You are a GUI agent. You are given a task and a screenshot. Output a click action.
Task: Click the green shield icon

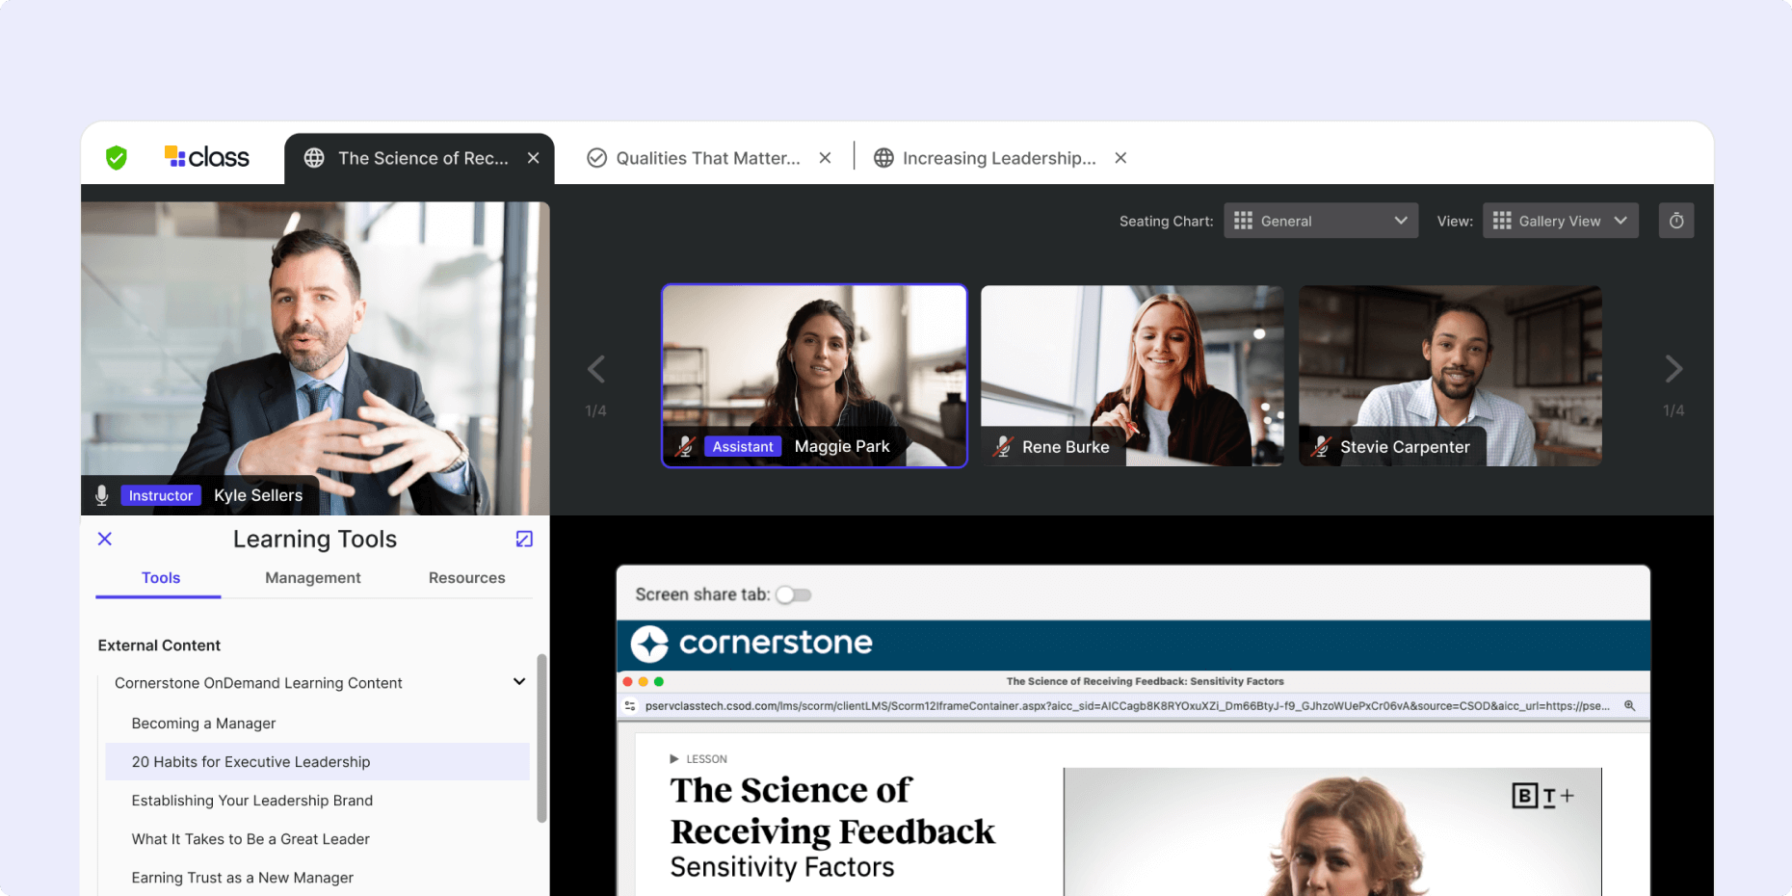117,157
